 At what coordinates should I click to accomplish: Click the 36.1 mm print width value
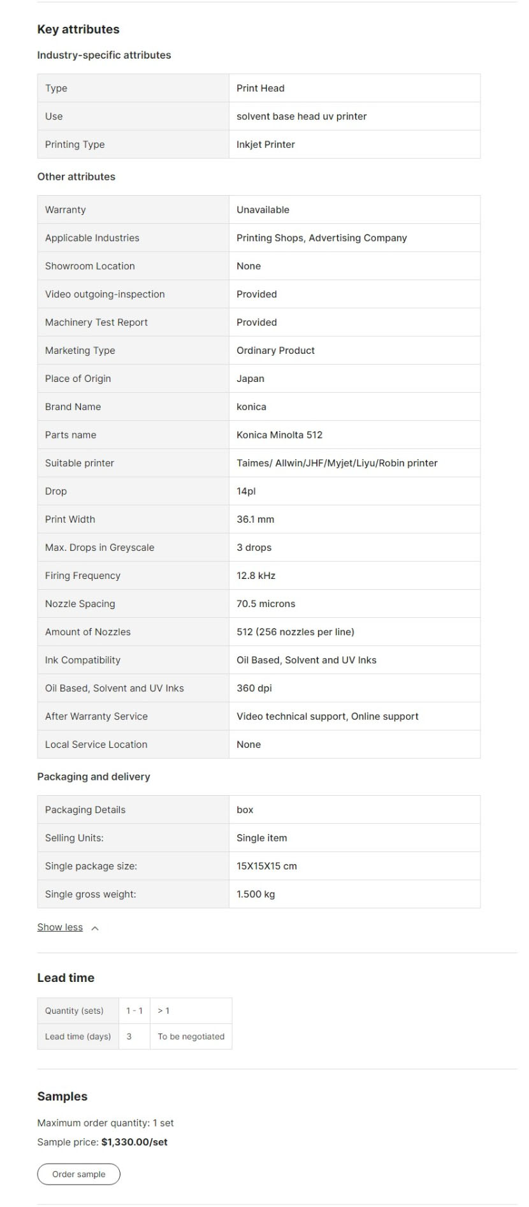(x=256, y=519)
